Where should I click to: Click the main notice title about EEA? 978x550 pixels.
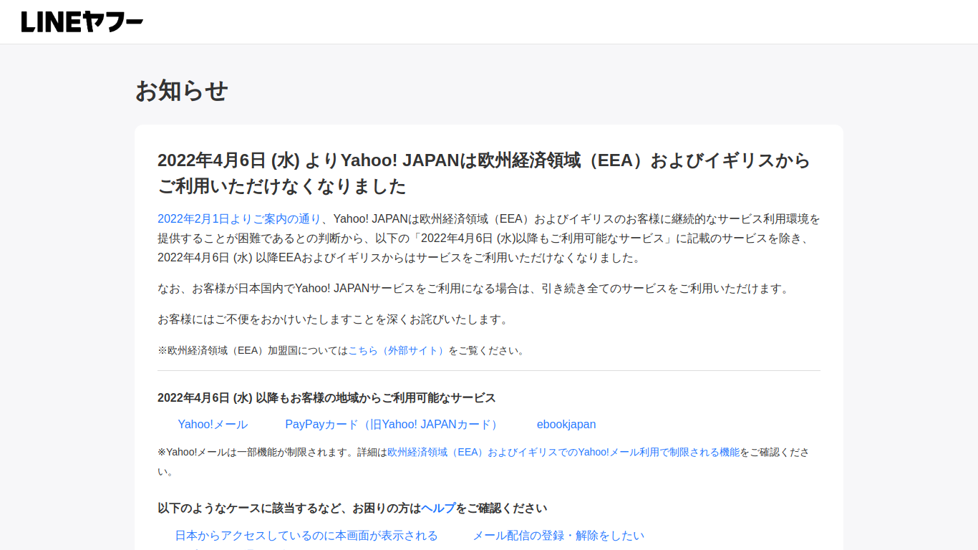coord(485,173)
